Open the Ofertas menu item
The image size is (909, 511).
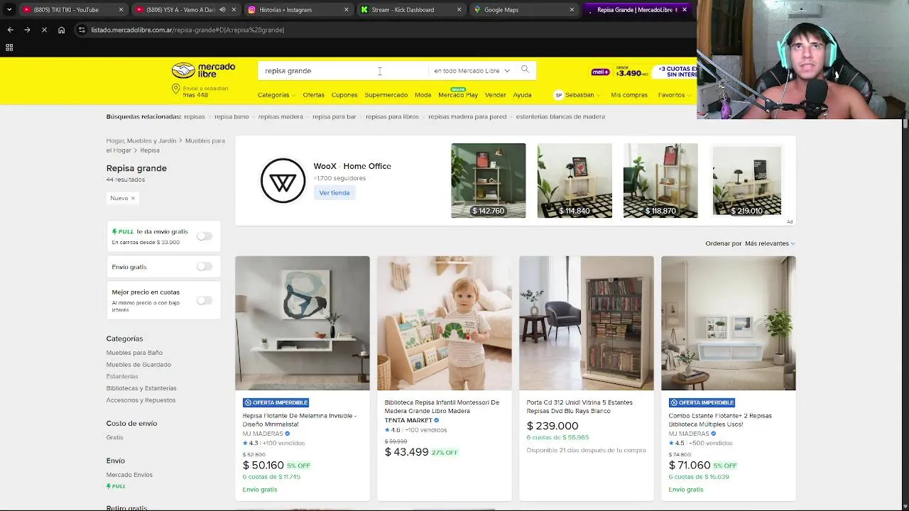point(313,95)
